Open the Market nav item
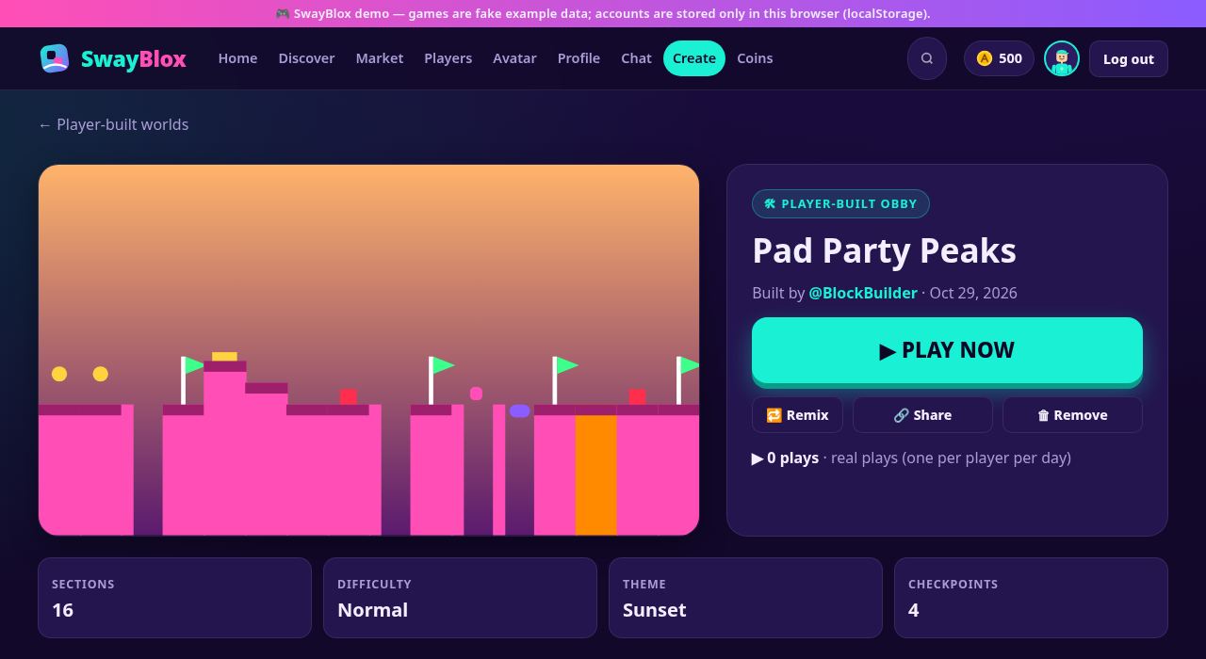The image size is (1206, 659). (x=380, y=58)
